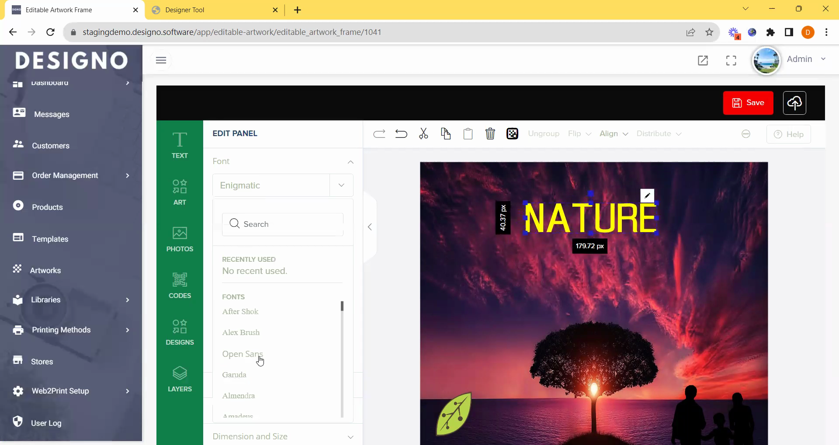Viewport: 839px width, 445px height.
Task: Click the undo arrow icon
Action: pos(401,134)
